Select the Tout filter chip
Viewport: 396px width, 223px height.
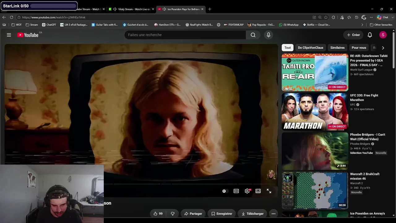[x=288, y=48]
